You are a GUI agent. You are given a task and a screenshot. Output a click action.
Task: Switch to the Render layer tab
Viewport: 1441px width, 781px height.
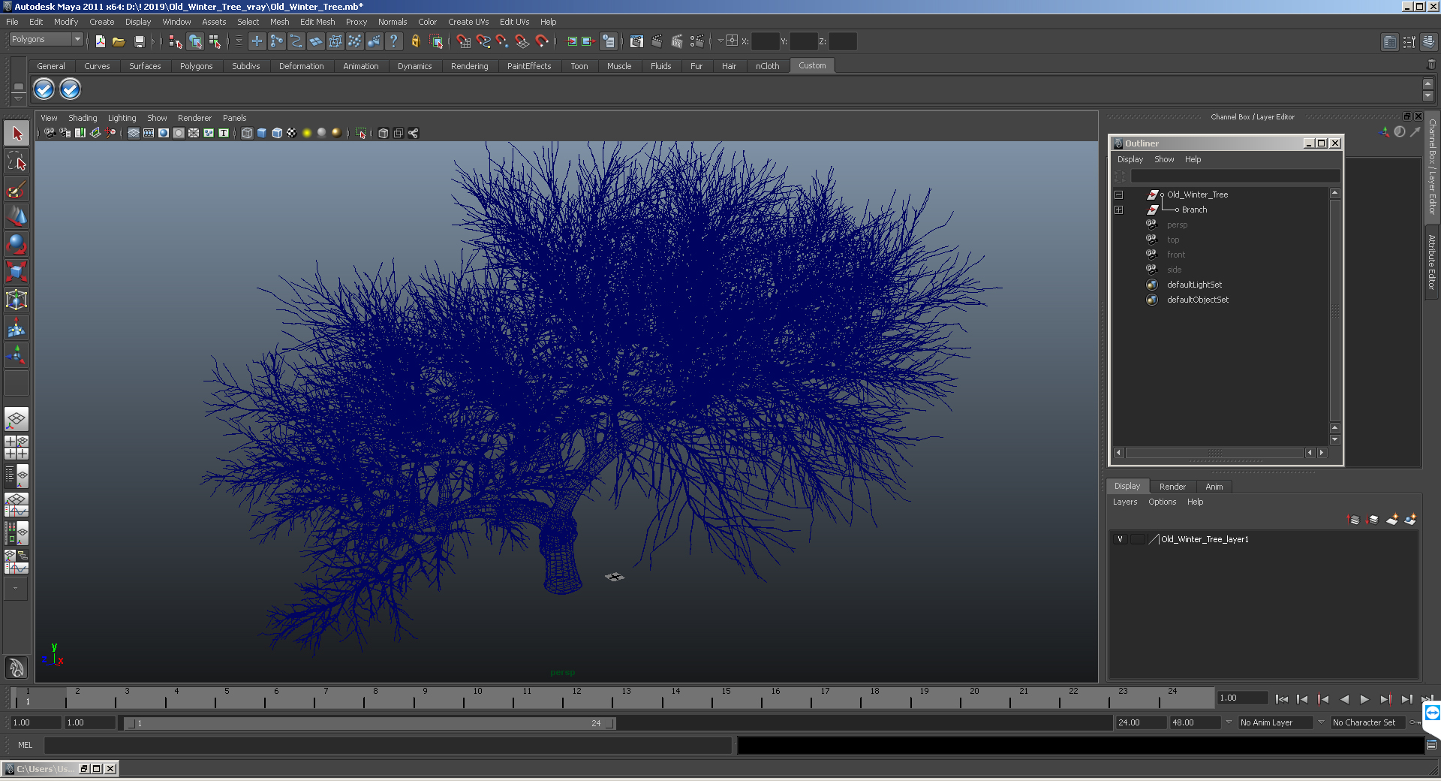tap(1172, 487)
